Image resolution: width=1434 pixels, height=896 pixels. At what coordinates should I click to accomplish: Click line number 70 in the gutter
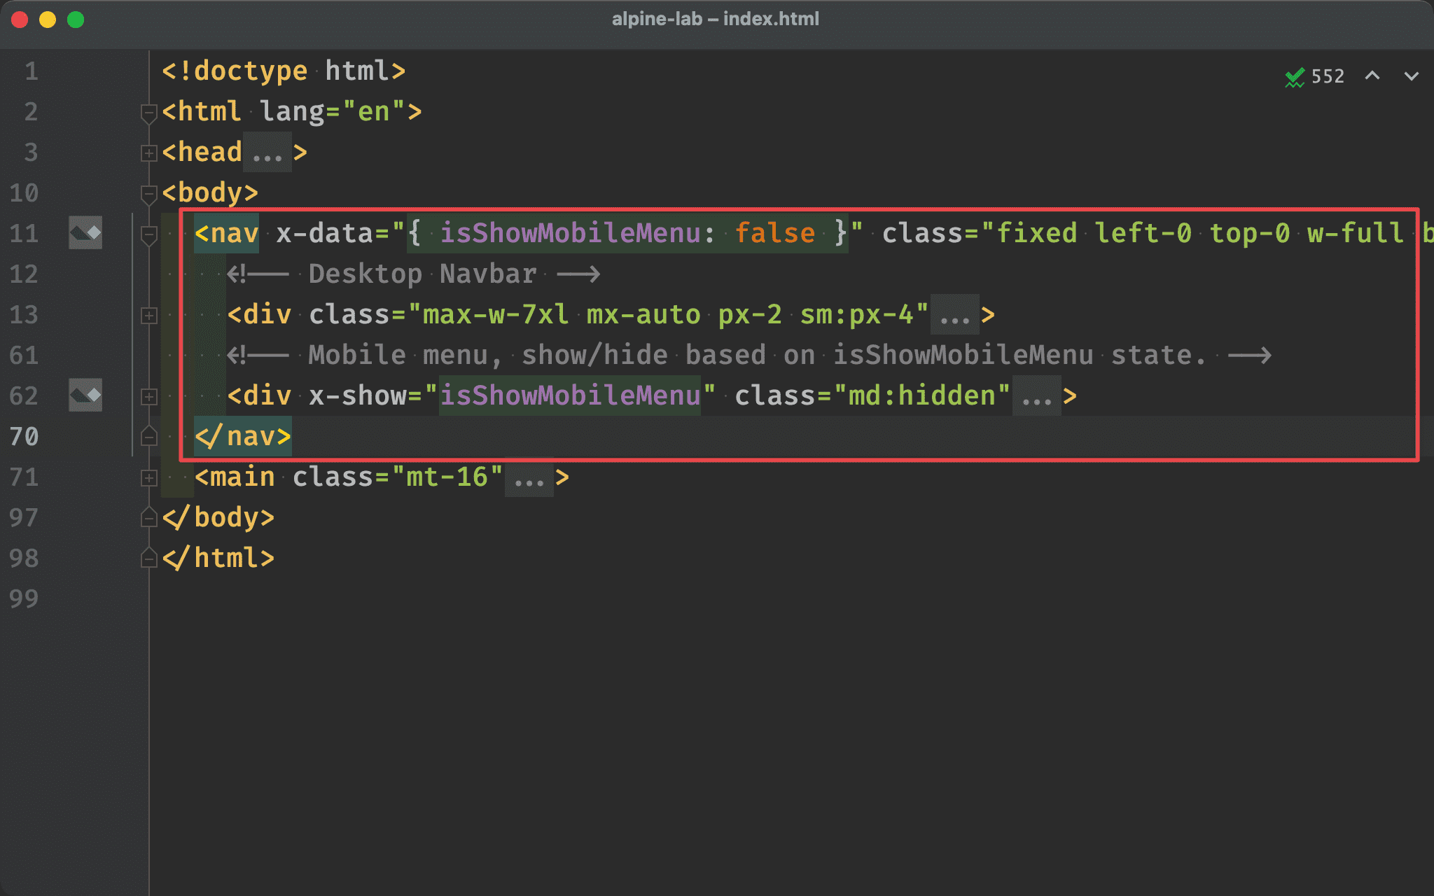pos(25,437)
